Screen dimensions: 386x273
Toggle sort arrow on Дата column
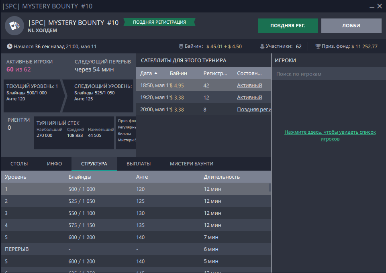point(156,73)
